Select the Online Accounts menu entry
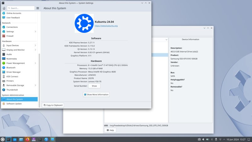This screenshot has height=142, width=252. click(14, 13)
